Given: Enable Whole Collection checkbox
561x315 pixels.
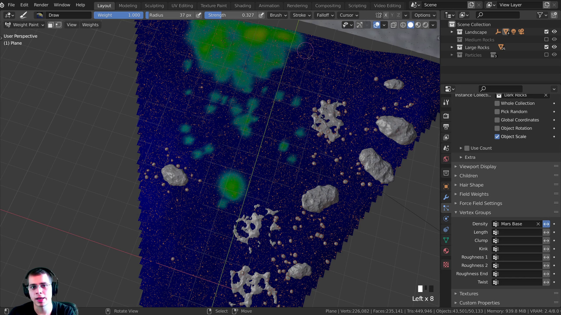Looking at the screenshot, I should [x=497, y=103].
